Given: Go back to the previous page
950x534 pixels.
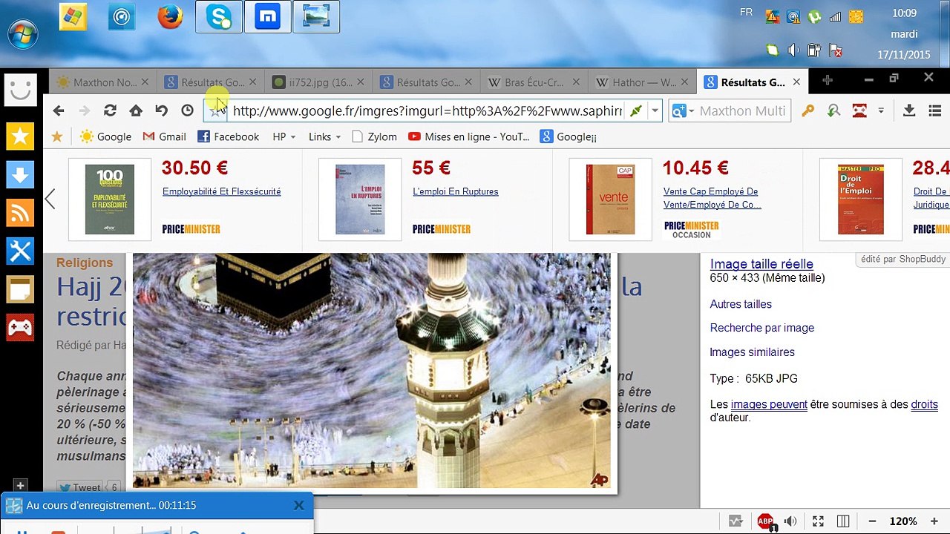Looking at the screenshot, I should (x=59, y=111).
